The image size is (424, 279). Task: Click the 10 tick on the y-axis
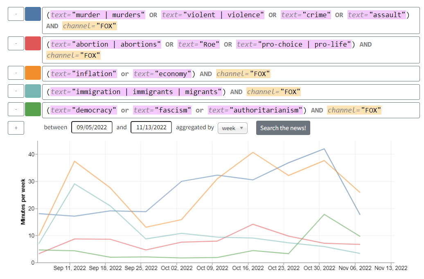[x=32, y=236]
